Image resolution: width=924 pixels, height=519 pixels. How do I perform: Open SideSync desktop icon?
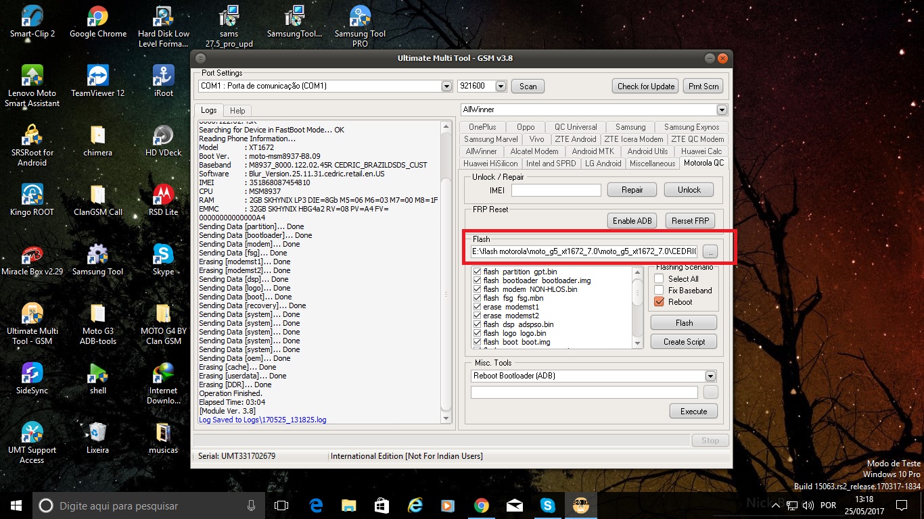pos(32,378)
